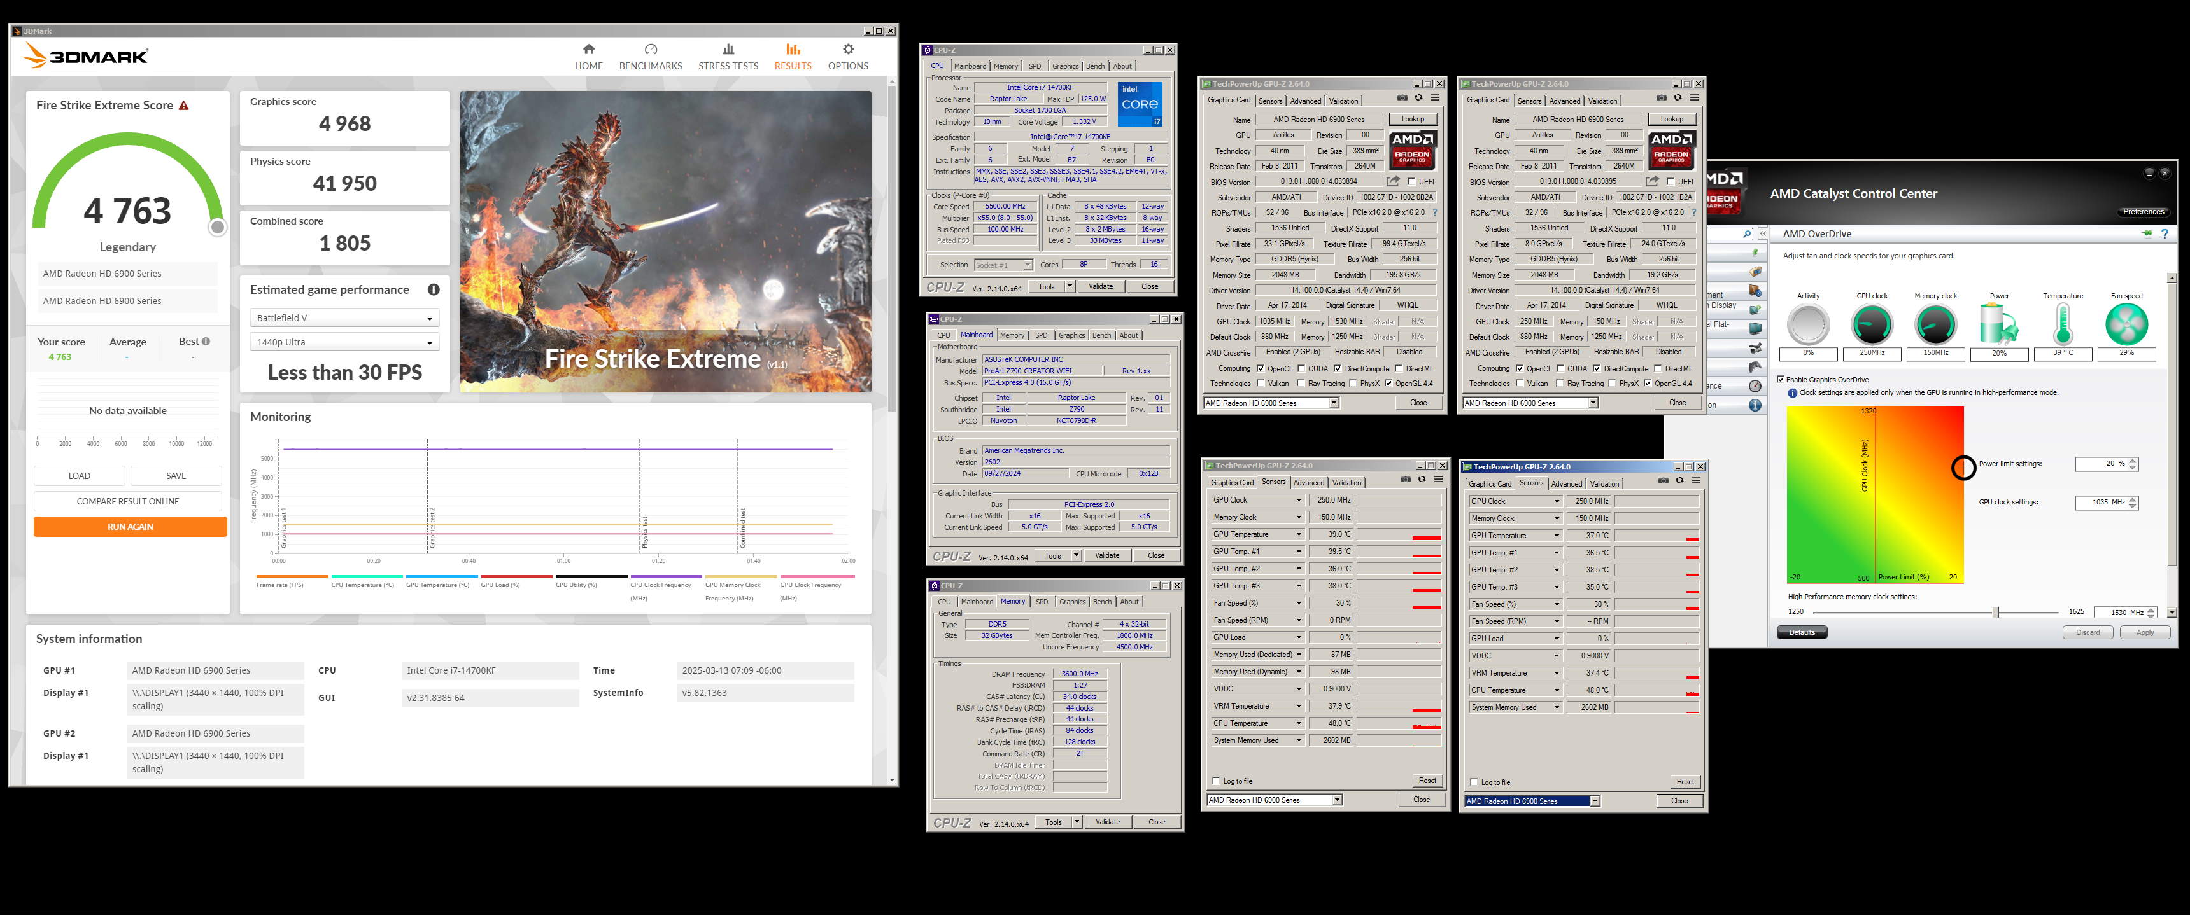2190x916 pixels.
Task: Open the OPTIONS gear in 3DMark
Action: coord(847,49)
